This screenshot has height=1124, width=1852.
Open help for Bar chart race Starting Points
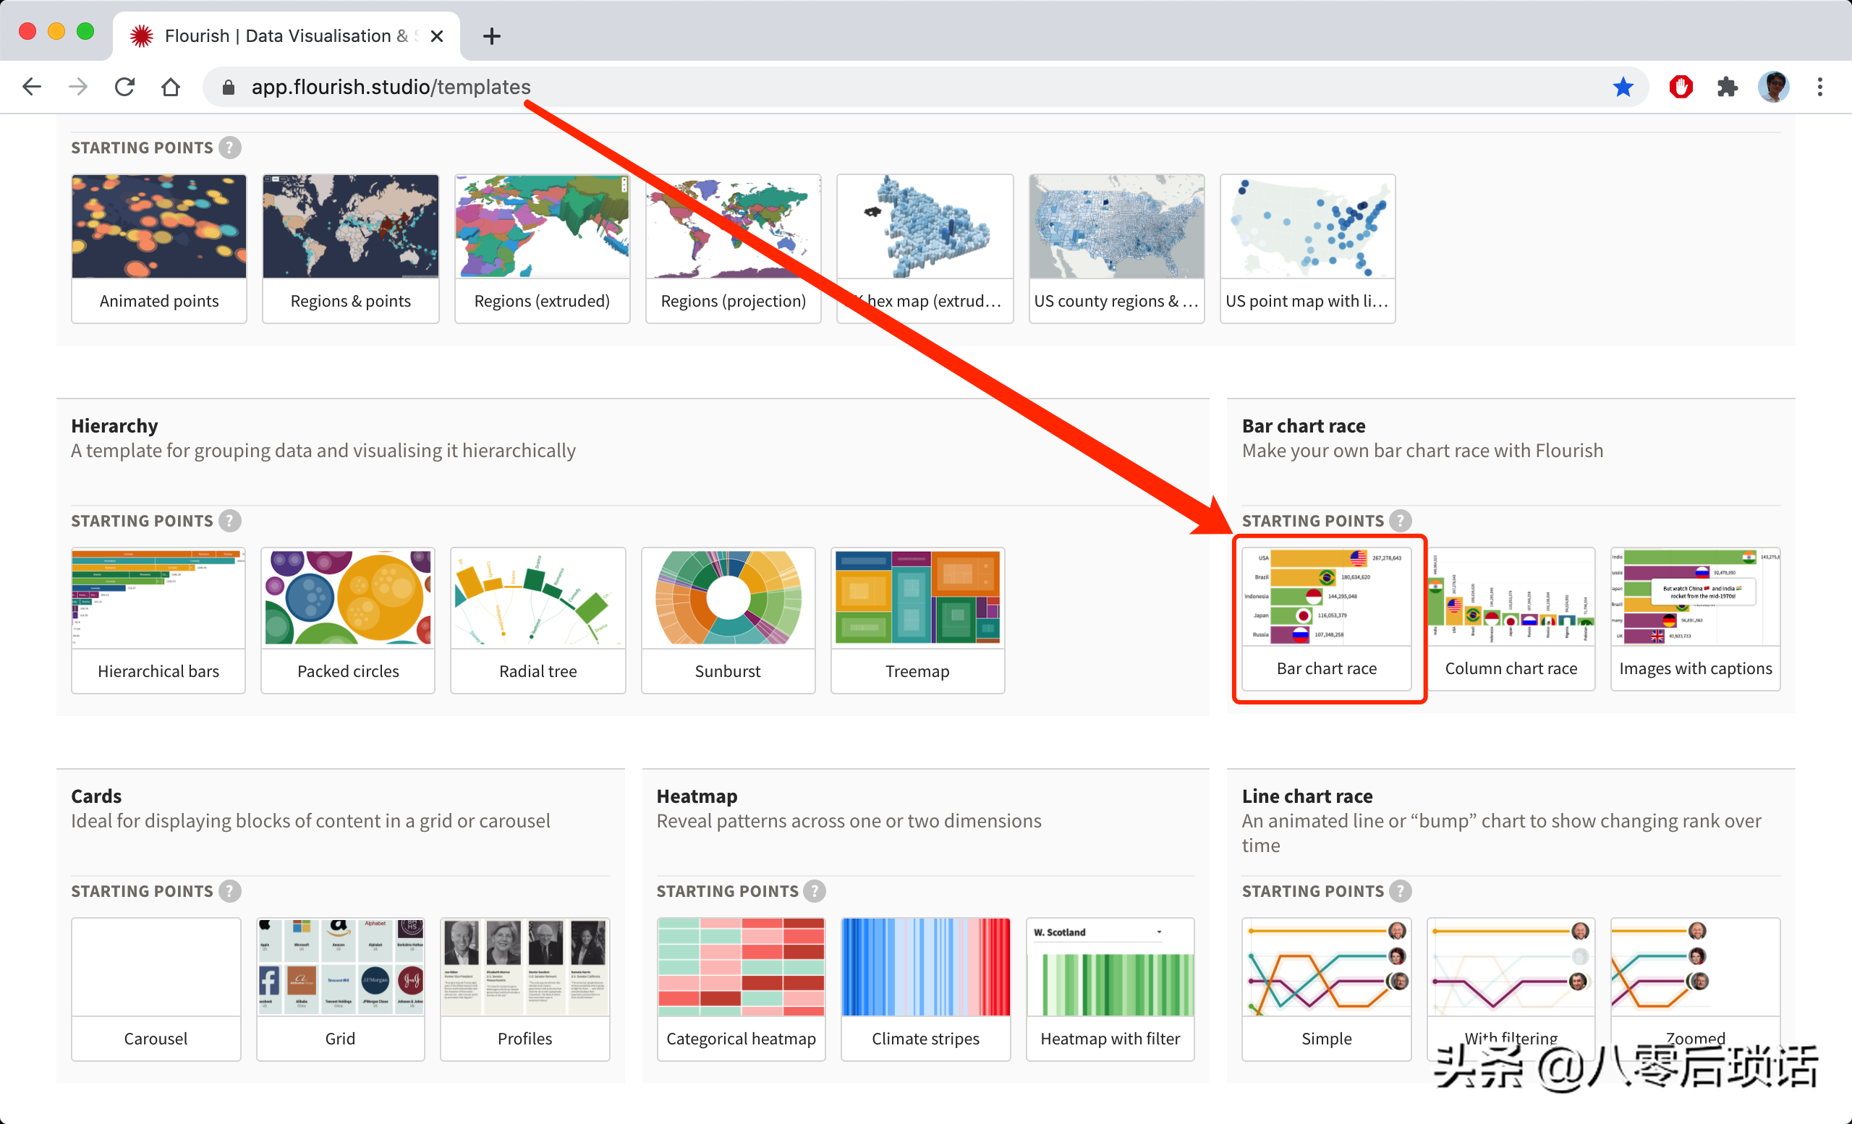coord(1401,521)
